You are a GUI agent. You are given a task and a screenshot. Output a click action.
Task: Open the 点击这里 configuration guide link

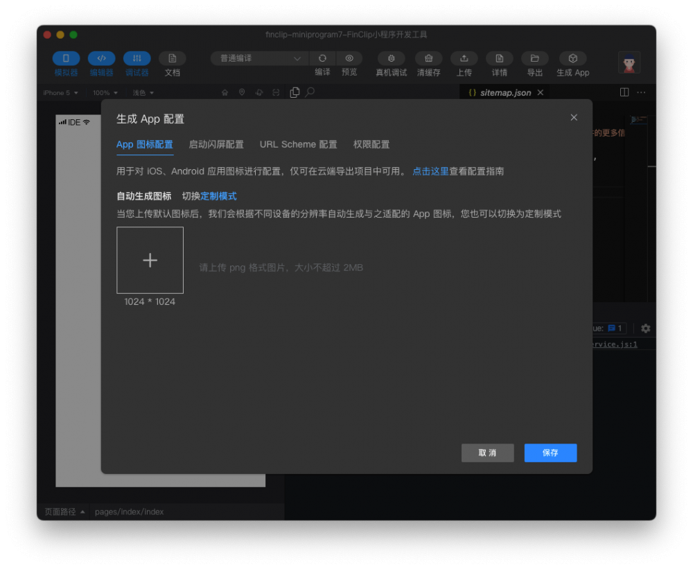point(430,171)
